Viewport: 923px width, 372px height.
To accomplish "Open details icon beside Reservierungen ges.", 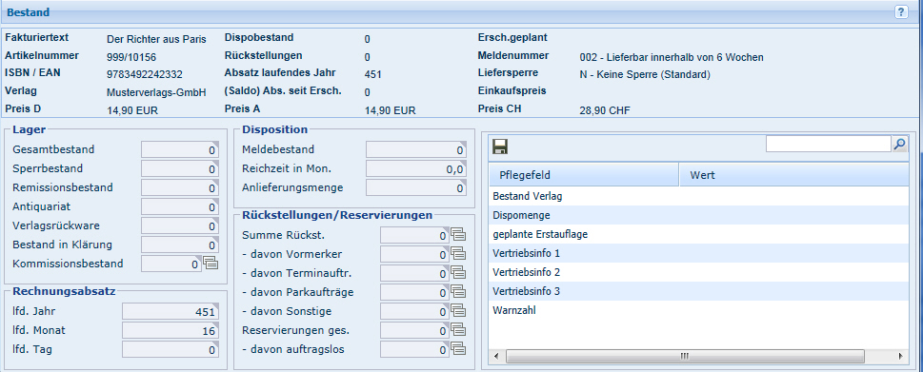I will click(458, 330).
